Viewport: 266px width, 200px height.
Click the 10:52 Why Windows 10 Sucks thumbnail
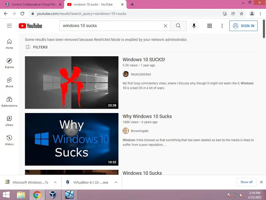click(72, 139)
